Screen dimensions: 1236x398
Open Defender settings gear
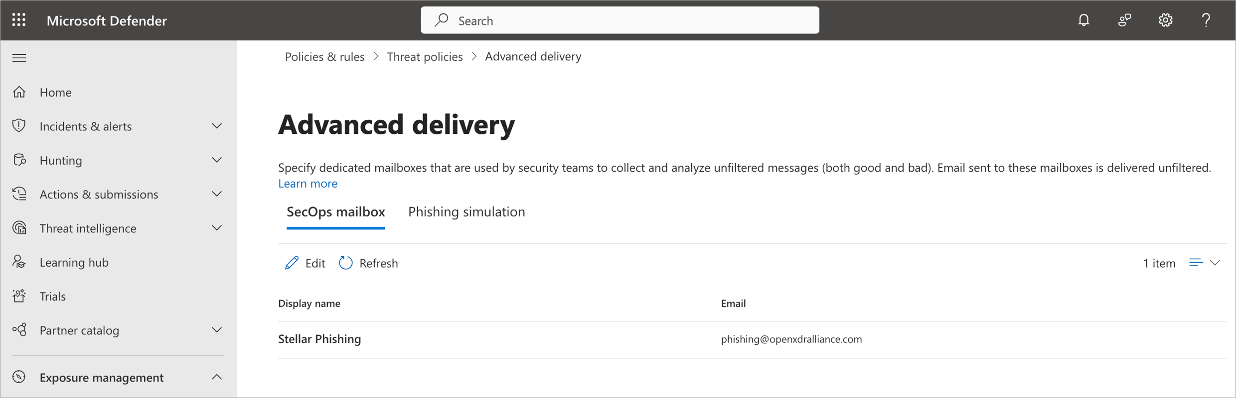pos(1165,20)
